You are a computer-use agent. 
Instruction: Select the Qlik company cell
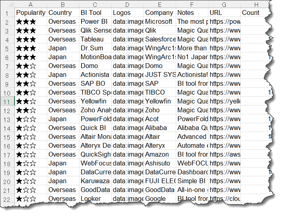[160, 31]
